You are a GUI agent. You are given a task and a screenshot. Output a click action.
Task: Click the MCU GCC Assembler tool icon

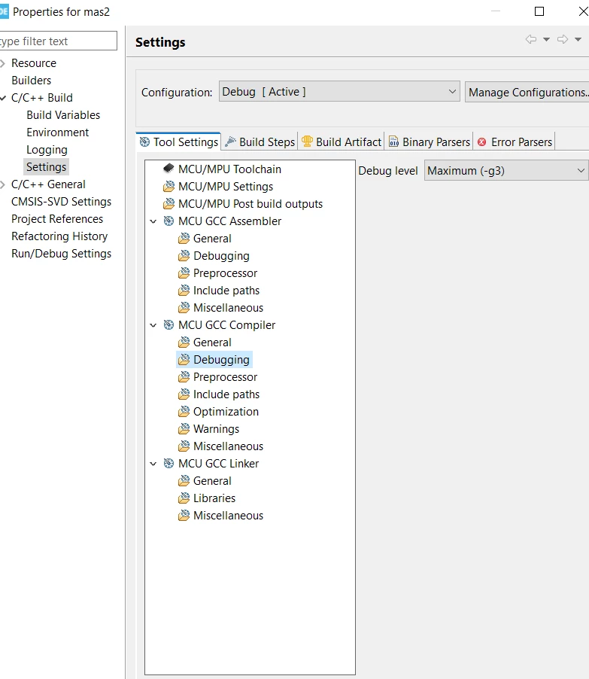click(x=169, y=221)
